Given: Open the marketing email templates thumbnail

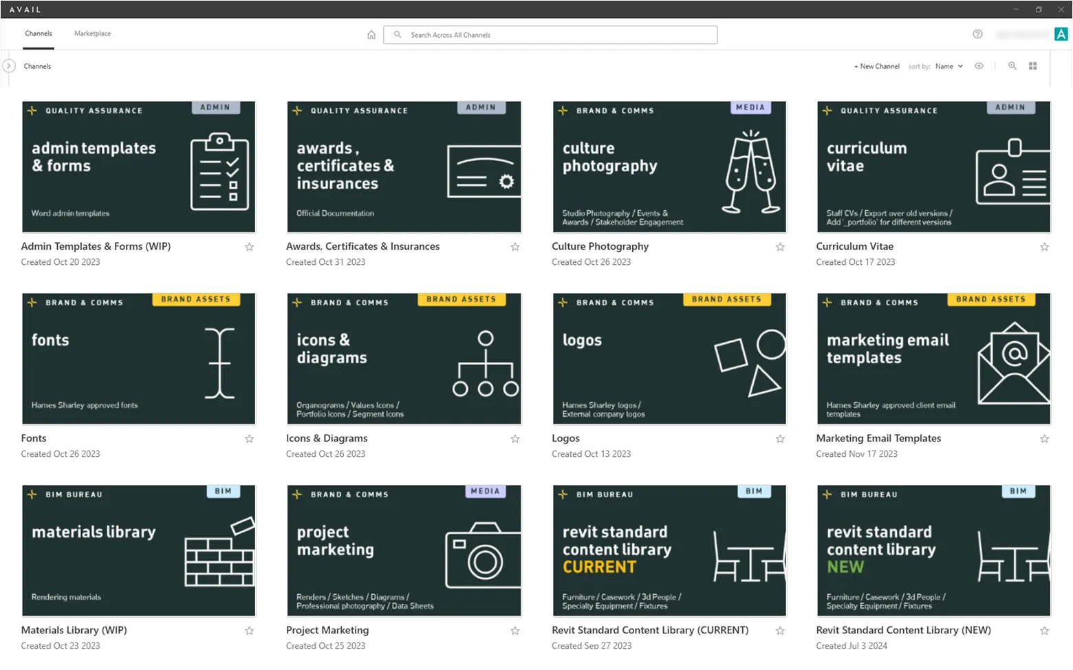Looking at the screenshot, I should pos(934,359).
